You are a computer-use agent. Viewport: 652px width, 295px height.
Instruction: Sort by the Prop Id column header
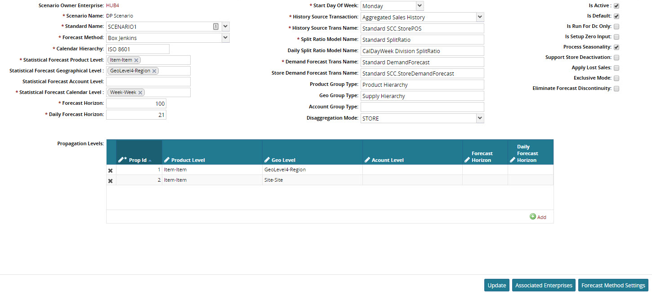tap(139, 152)
